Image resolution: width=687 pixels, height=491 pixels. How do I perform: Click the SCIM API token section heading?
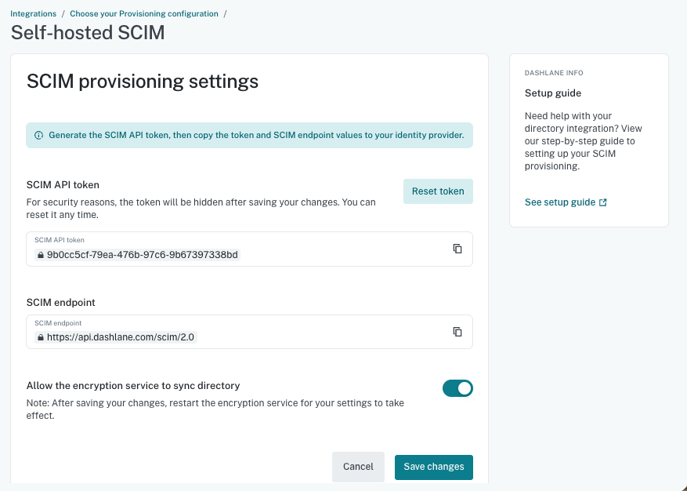click(x=63, y=185)
